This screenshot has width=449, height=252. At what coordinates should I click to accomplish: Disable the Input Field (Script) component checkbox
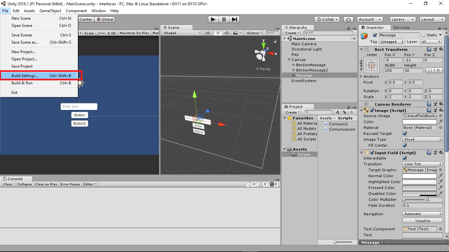point(372,153)
